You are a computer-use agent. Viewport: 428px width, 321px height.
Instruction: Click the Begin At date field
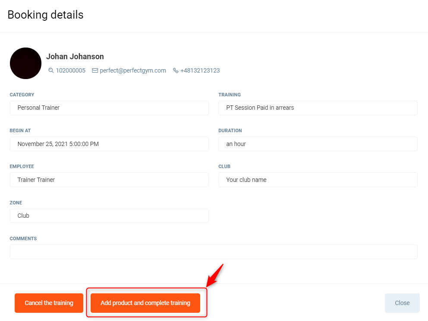(109, 144)
